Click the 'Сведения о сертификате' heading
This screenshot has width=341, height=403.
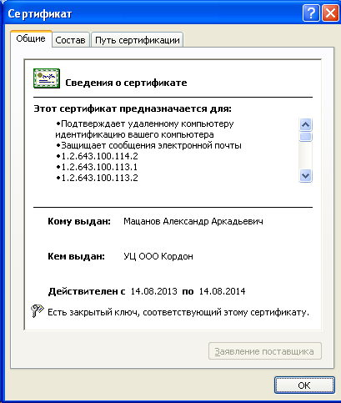click(126, 83)
